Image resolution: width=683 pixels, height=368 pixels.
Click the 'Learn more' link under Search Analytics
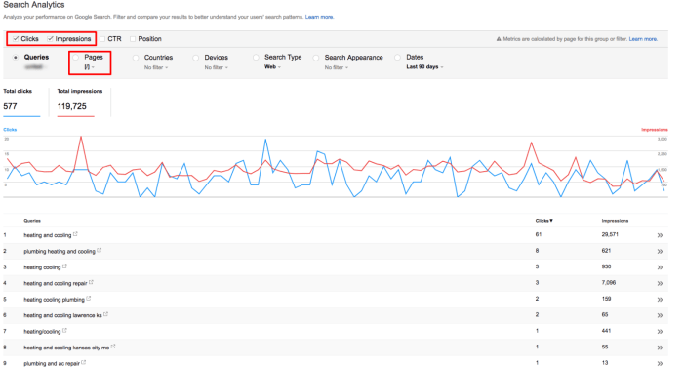point(319,17)
